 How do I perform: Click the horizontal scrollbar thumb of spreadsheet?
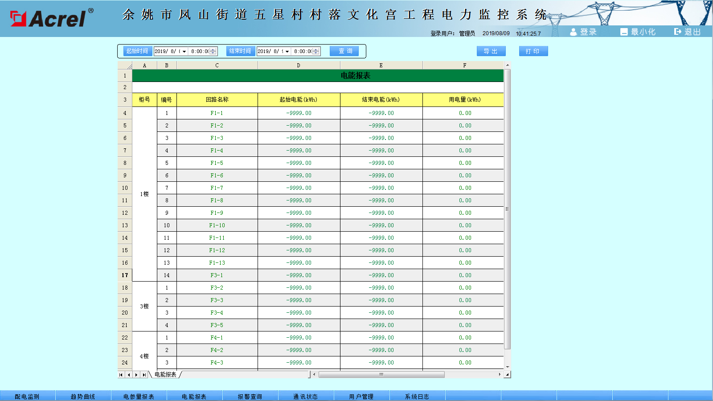(x=381, y=375)
